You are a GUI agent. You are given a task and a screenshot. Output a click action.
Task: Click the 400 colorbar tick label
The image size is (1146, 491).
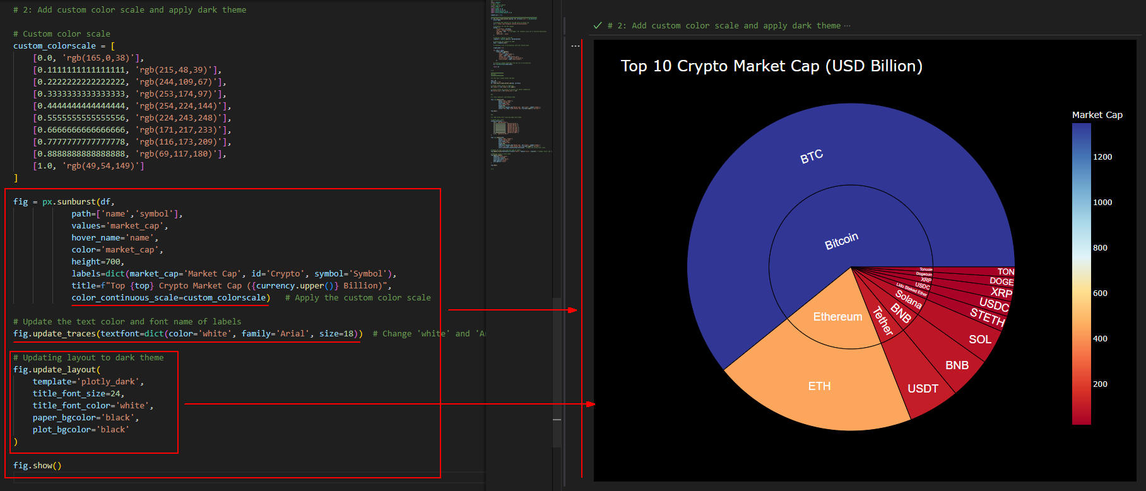(x=1100, y=339)
